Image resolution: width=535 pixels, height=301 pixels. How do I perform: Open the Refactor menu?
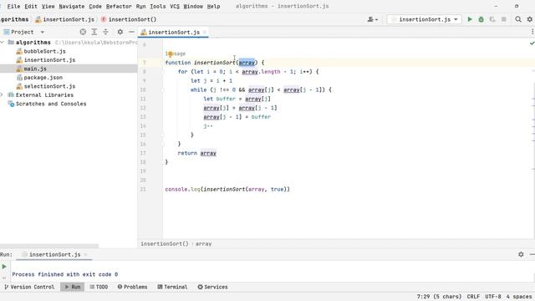click(x=119, y=6)
